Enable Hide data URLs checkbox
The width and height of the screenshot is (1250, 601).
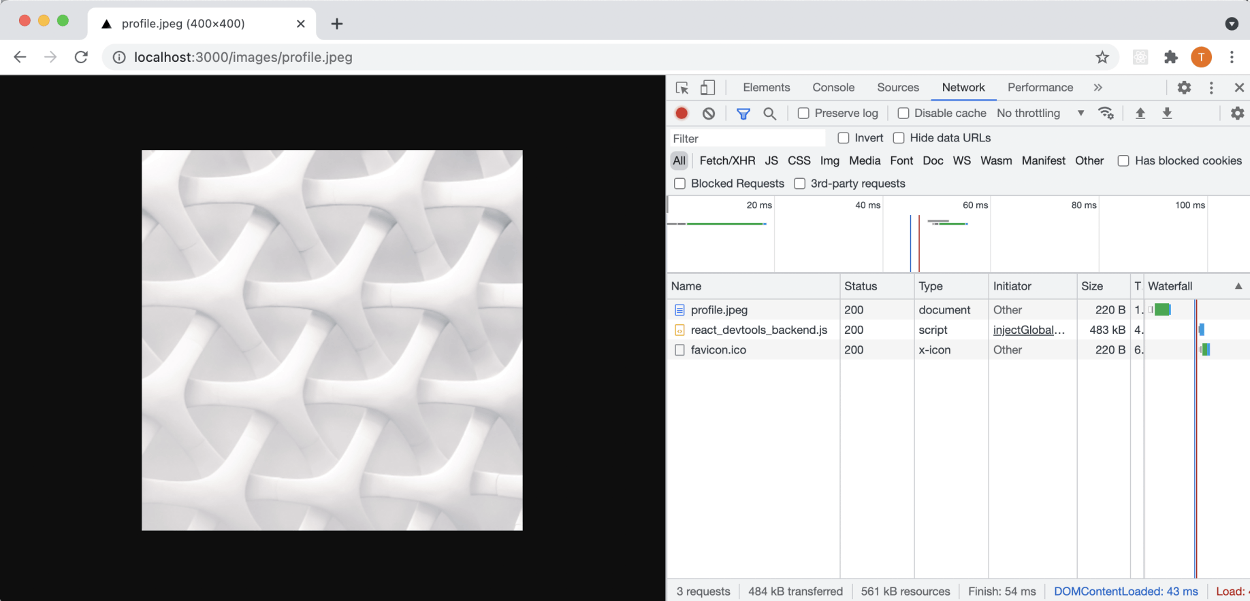(x=899, y=138)
